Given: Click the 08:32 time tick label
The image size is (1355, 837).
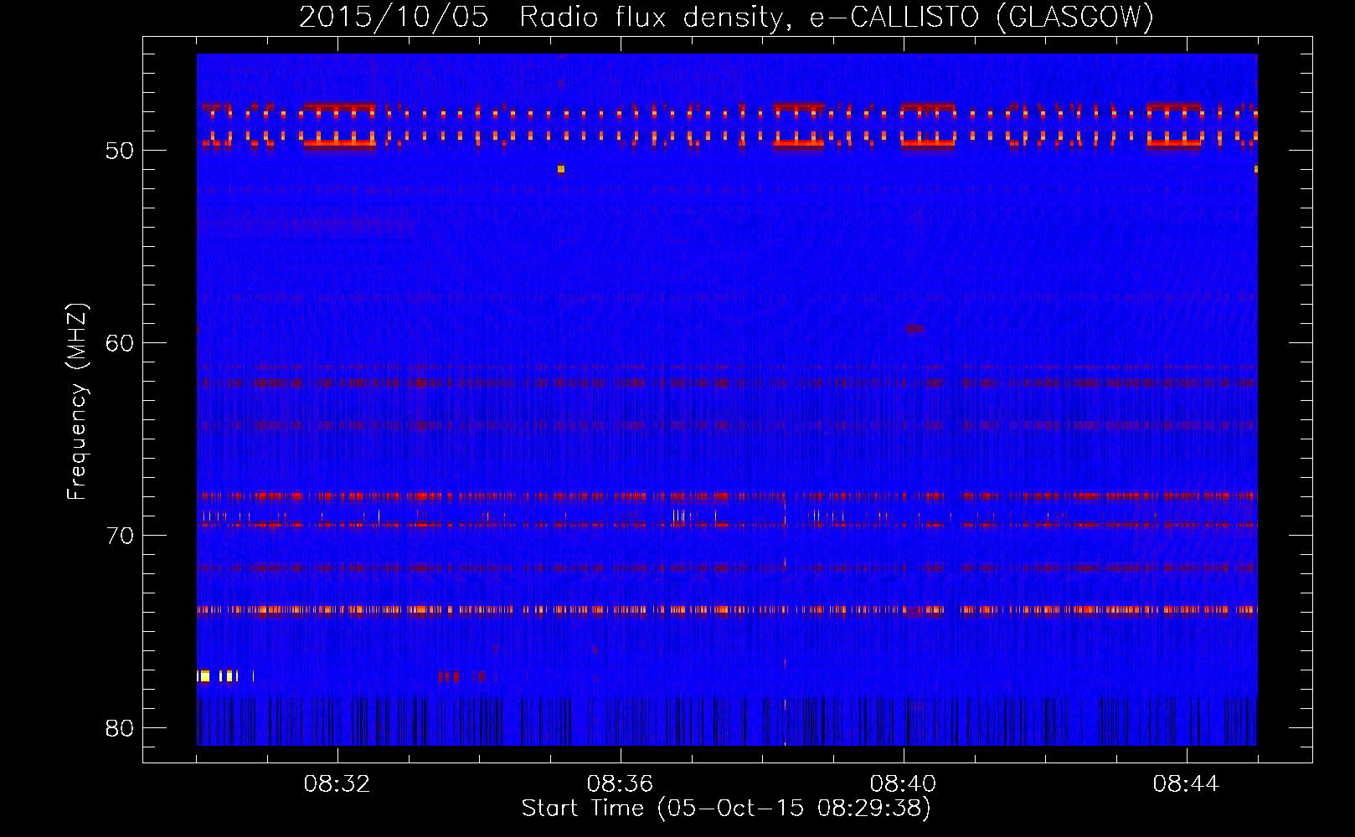Looking at the screenshot, I should [337, 784].
